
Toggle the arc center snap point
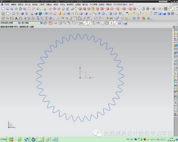click(102, 23)
